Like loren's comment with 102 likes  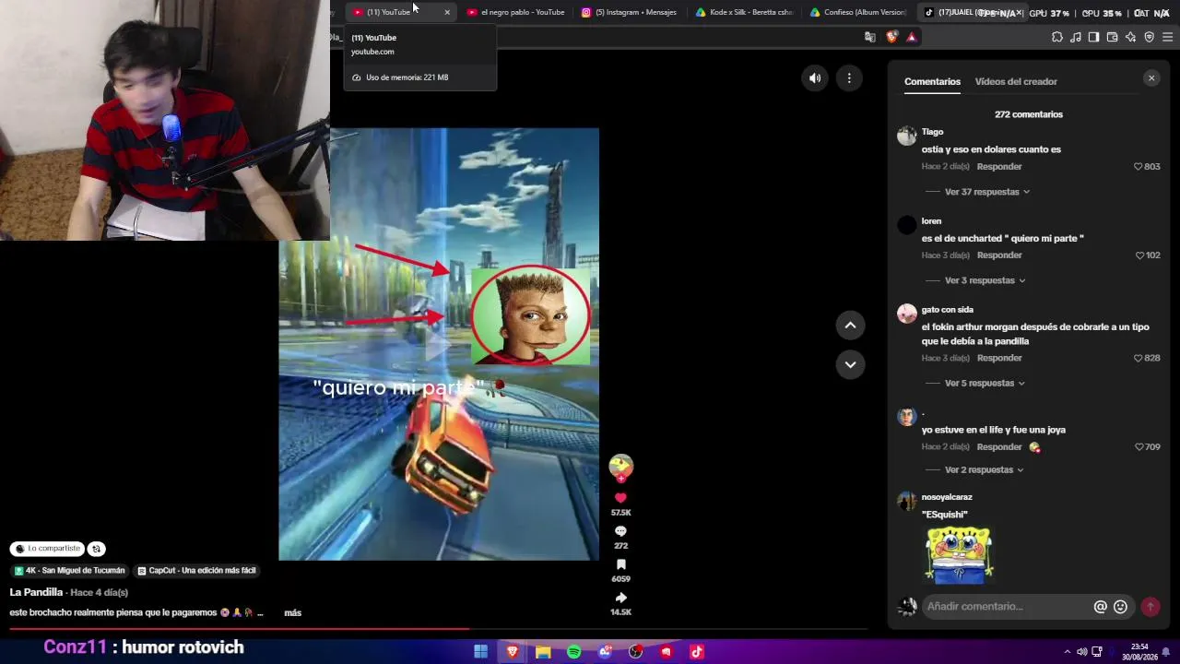click(x=1140, y=255)
